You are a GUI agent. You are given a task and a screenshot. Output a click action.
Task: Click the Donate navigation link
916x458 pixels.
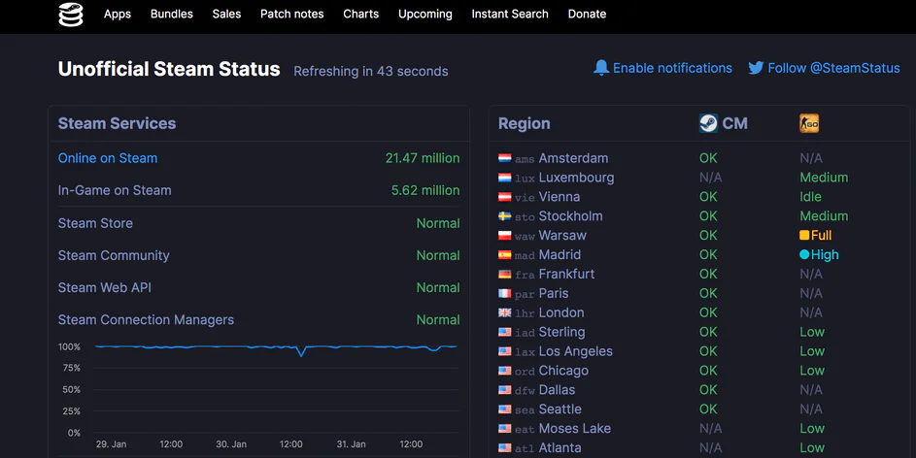pyautogui.click(x=587, y=15)
